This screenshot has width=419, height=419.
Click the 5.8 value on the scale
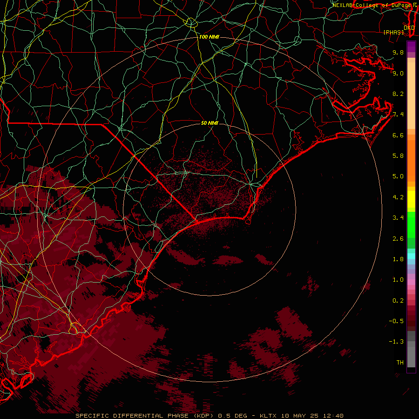tap(398, 156)
